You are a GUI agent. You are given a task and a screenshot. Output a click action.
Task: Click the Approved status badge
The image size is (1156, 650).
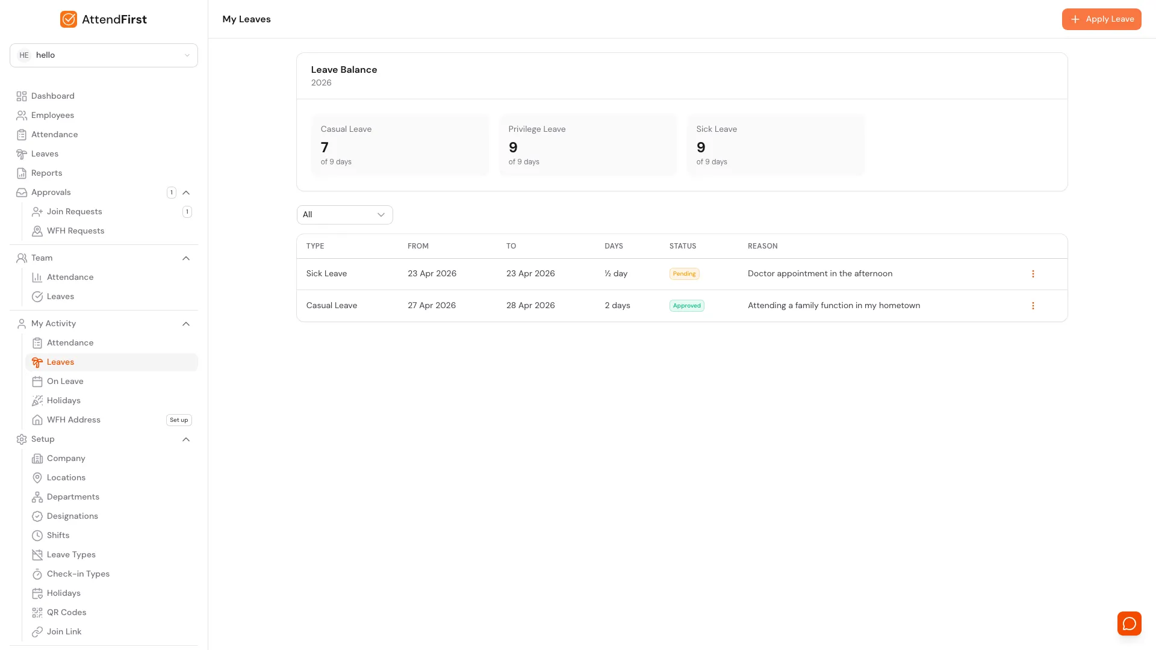pos(687,306)
